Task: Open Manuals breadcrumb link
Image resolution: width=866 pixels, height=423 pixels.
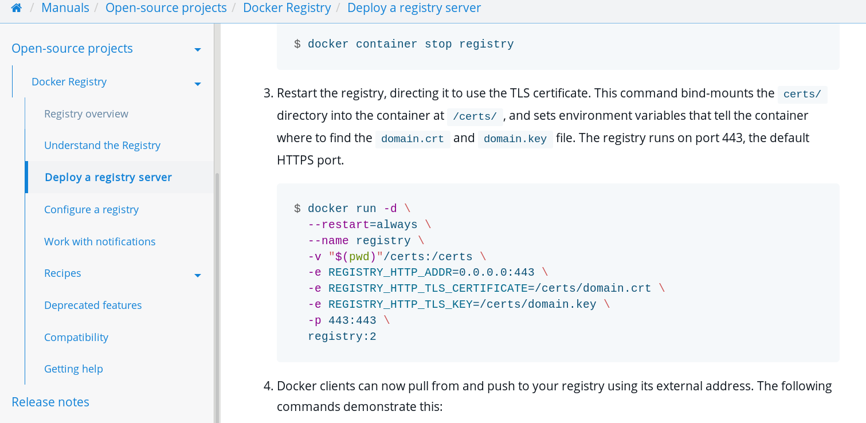Action: (65, 8)
